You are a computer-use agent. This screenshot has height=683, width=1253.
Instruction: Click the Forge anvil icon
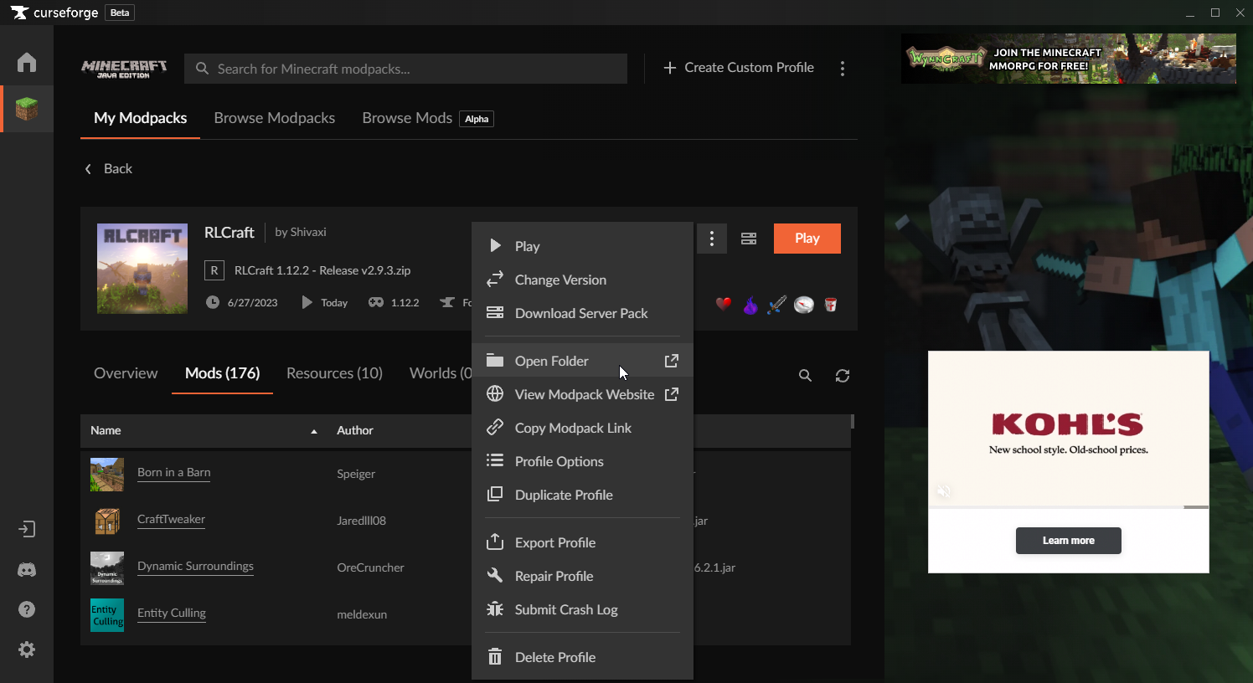click(x=448, y=302)
